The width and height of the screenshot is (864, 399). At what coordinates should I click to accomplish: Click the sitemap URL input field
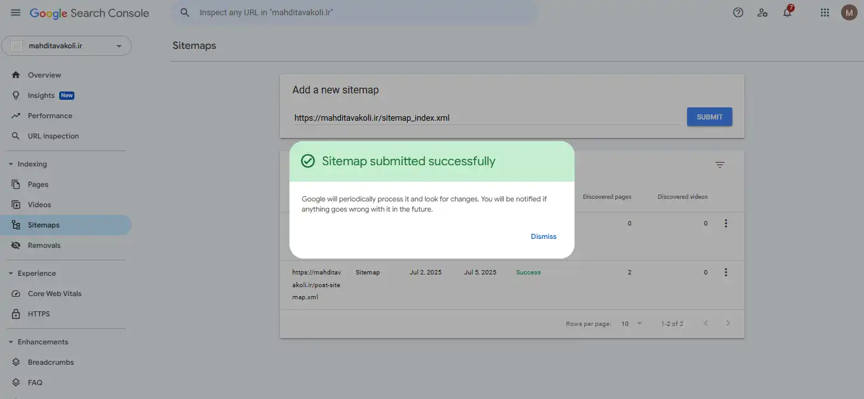(x=486, y=118)
